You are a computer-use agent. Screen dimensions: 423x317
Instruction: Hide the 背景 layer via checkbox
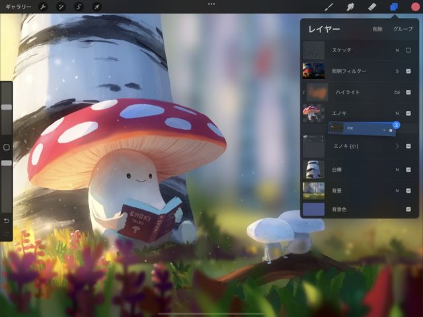click(x=408, y=191)
